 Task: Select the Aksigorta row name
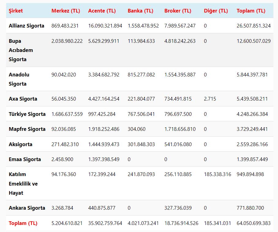(x=21, y=144)
